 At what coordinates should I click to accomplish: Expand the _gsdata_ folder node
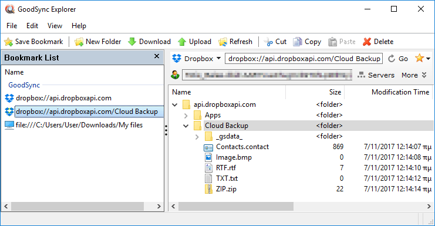(197, 136)
